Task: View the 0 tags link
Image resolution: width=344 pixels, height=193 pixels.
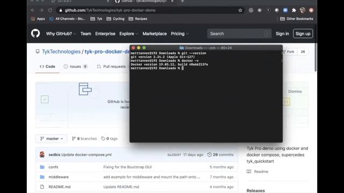Action: coord(109,138)
